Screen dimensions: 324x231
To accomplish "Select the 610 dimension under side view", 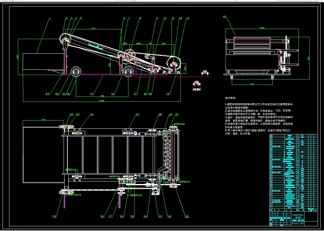I will (x=252, y=84).
